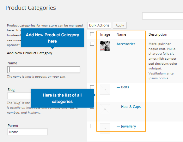The height and width of the screenshot is (142, 183).
Task: Click the Accessories category thumbnail image
Action: click(x=105, y=46)
